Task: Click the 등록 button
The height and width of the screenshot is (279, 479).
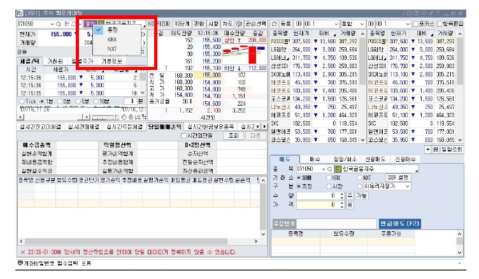Action: coord(285,24)
